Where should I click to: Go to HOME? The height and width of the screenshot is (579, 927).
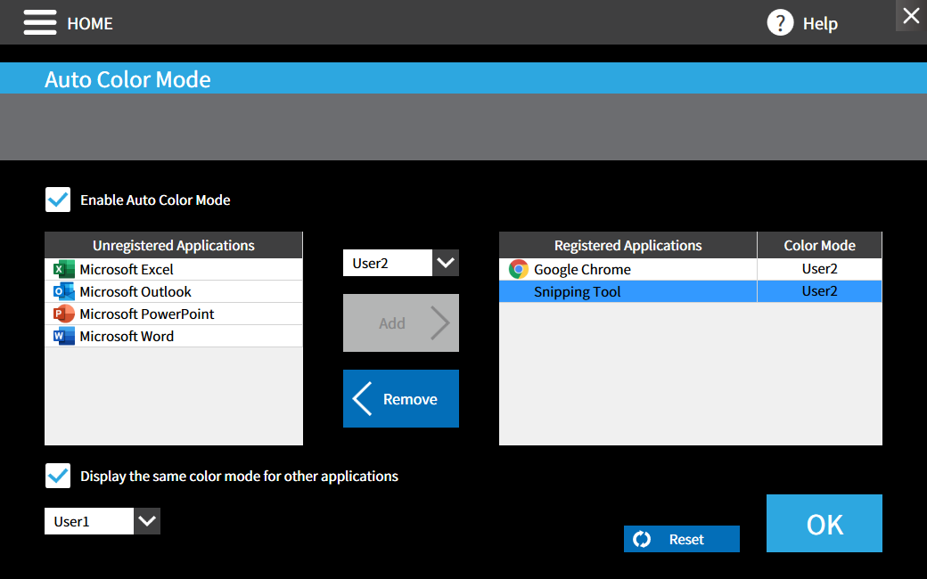click(x=90, y=24)
